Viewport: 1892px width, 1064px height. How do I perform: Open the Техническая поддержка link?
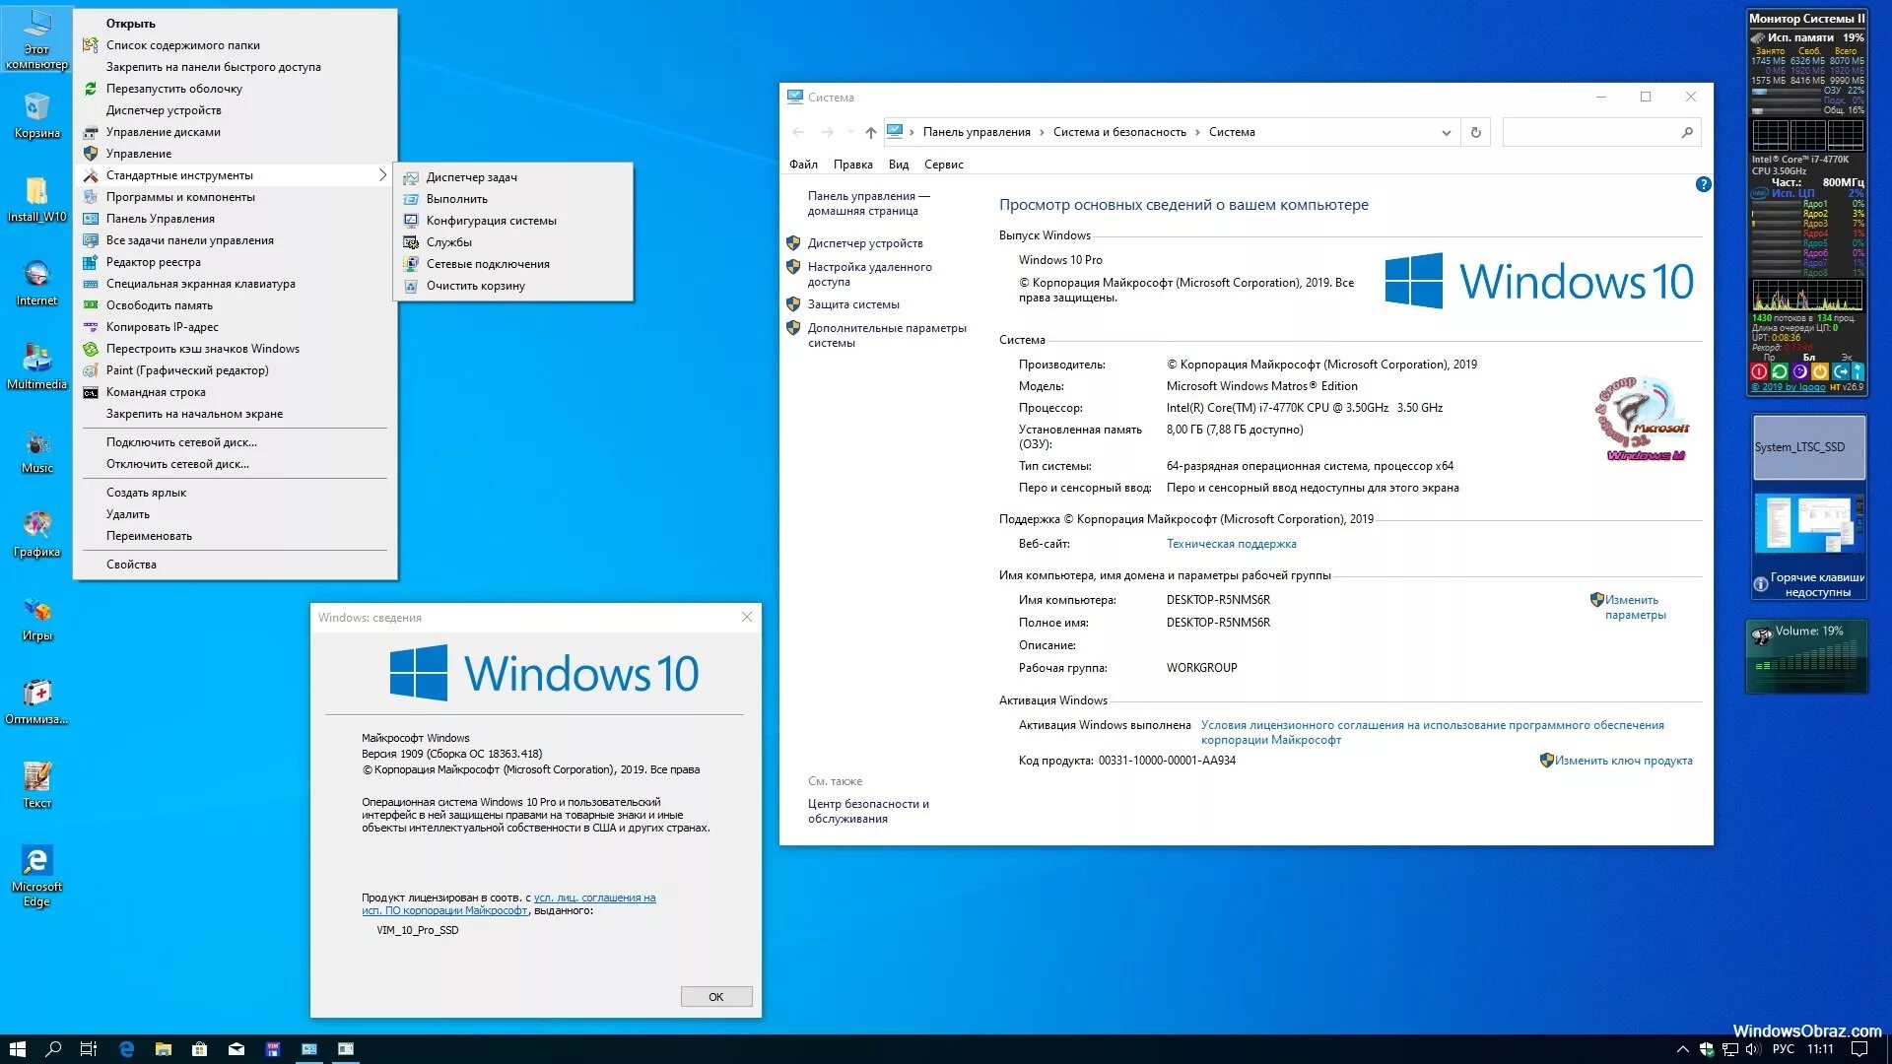[x=1231, y=544]
